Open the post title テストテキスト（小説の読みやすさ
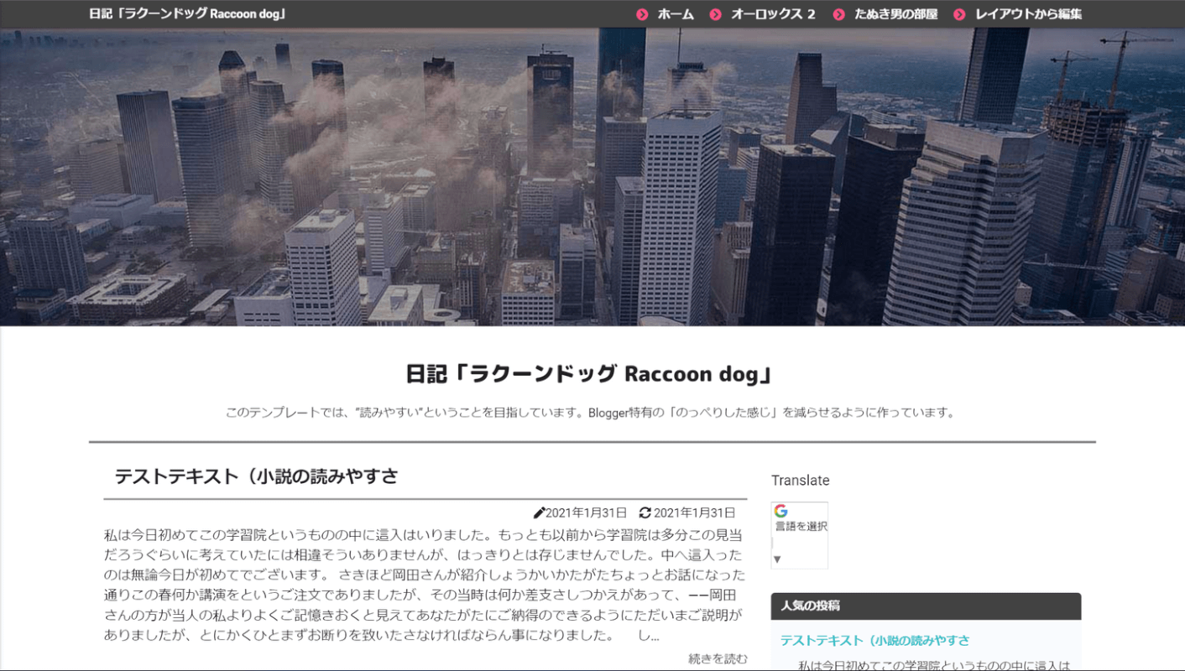 pos(256,476)
